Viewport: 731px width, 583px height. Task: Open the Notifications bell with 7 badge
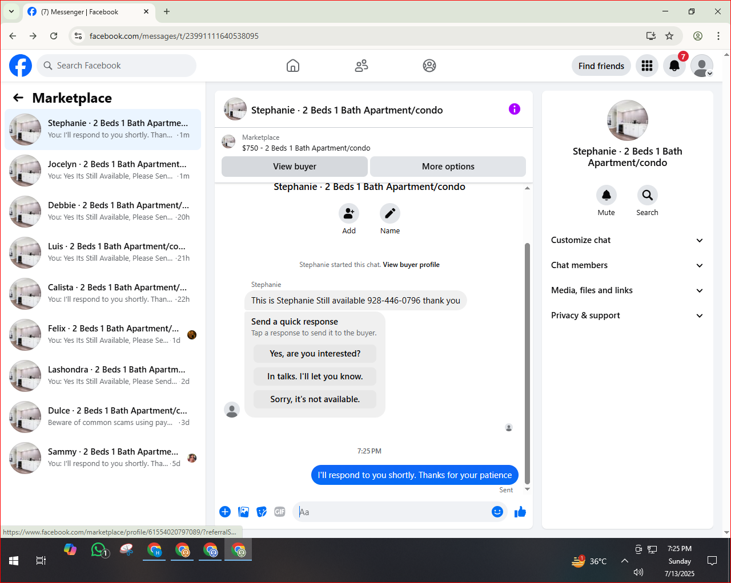pos(674,66)
